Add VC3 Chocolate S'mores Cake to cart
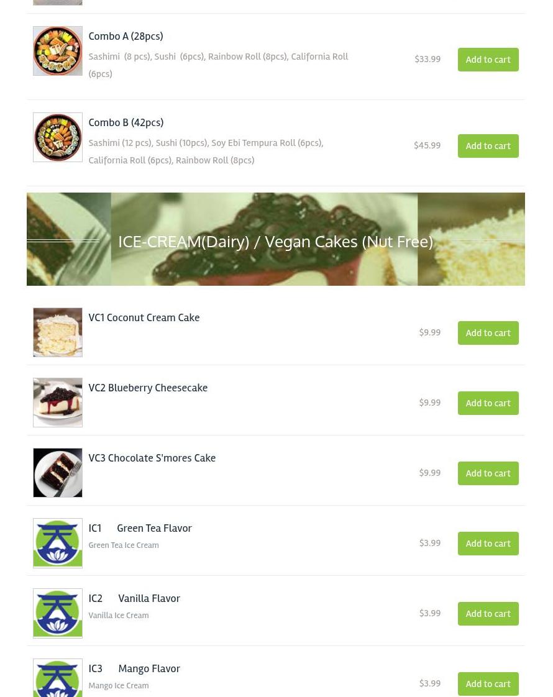Viewport: 553px width, 697px height. click(488, 473)
